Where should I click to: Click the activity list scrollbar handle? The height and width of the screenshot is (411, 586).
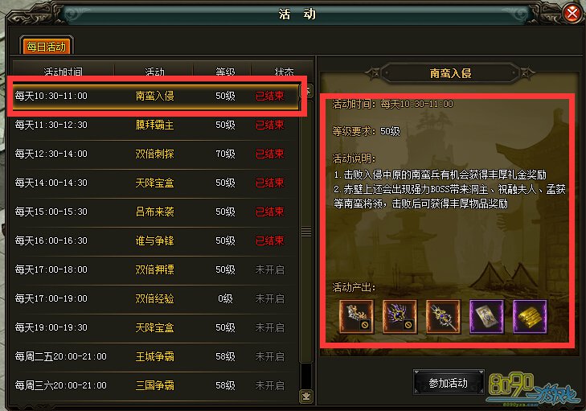click(306, 232)
